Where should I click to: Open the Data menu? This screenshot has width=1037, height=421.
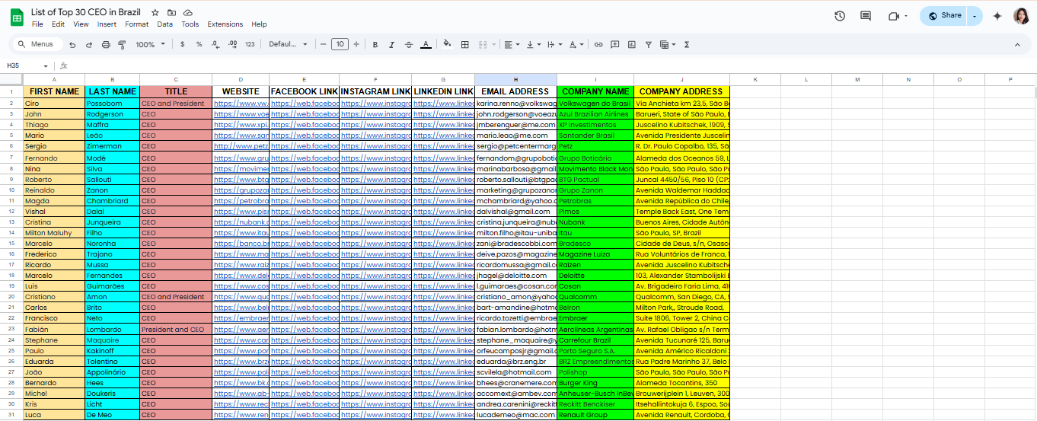point(165,24)
